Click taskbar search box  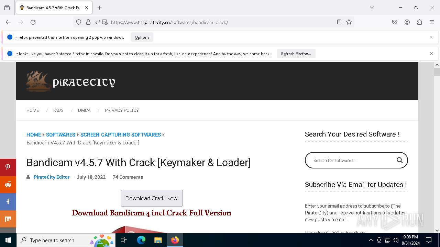[x=66, y=240]
